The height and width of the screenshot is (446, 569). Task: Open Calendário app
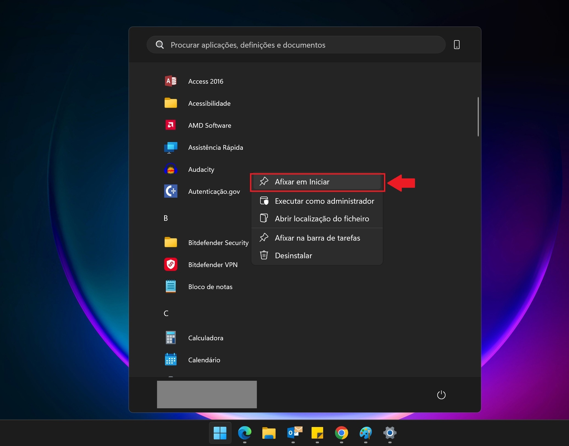point(204,360)
